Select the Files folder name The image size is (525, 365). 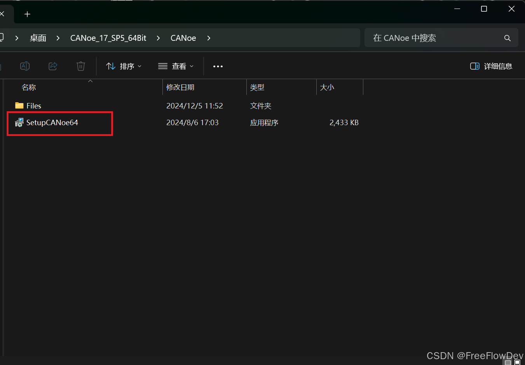coord(34,106)
